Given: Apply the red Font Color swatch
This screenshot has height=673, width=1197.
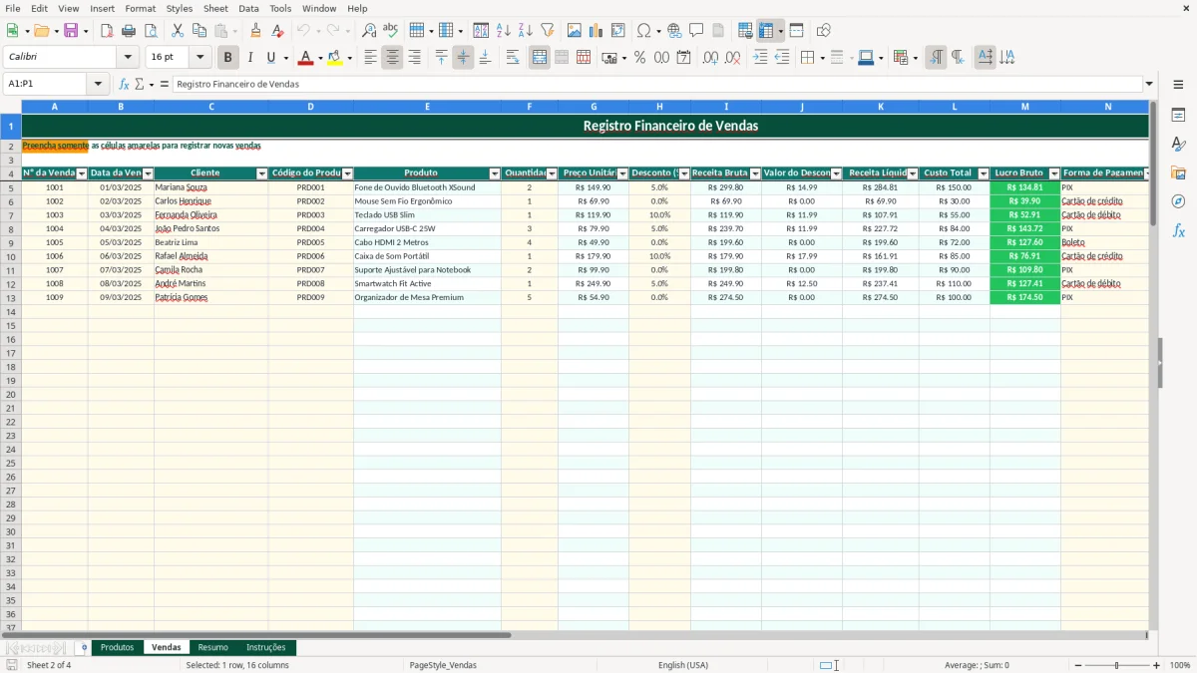Looking at the screenshot, I should (x=305, y=58).
